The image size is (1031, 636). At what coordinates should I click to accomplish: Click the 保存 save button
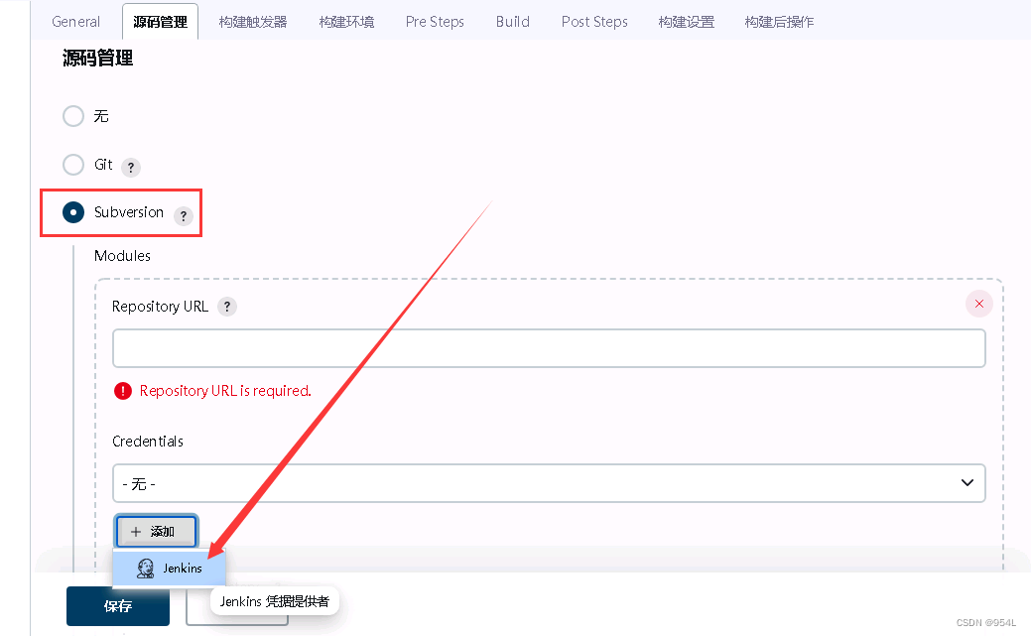point(117,606)
